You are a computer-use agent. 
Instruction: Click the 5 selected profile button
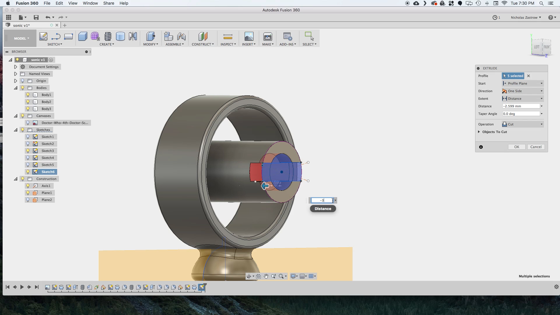[513, 76]
